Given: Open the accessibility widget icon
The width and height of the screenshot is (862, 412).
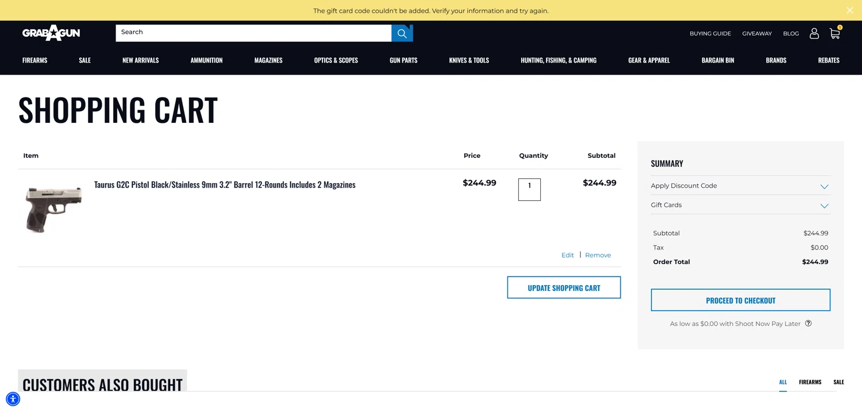Looking at the screenshot, I should click(13, 399).
